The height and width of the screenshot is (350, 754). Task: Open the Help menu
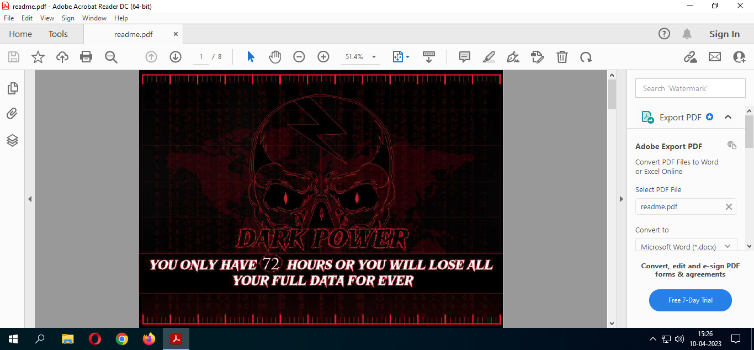coord(121,18)
